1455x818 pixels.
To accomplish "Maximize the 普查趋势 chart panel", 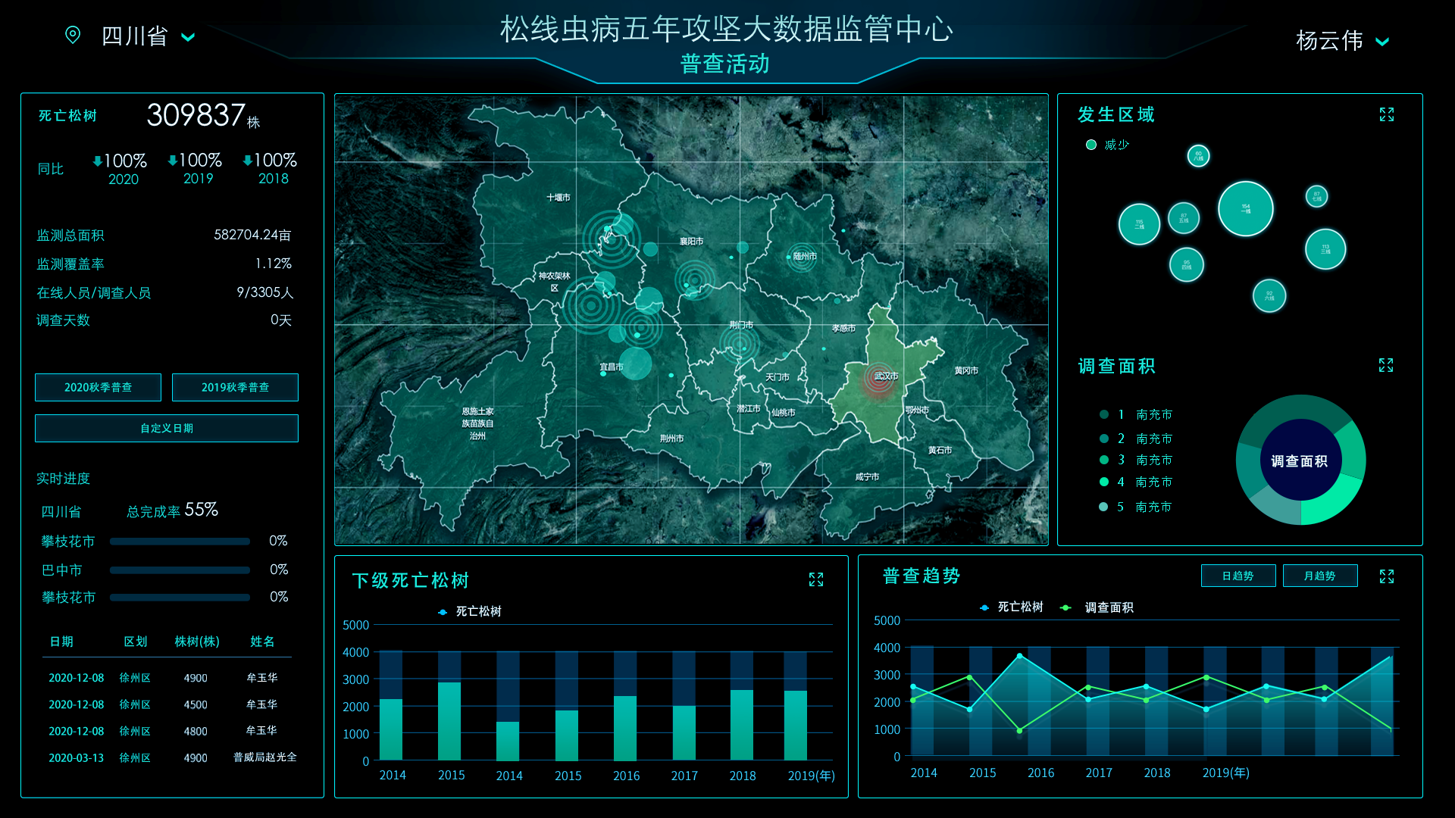I will coord(1386,576).
